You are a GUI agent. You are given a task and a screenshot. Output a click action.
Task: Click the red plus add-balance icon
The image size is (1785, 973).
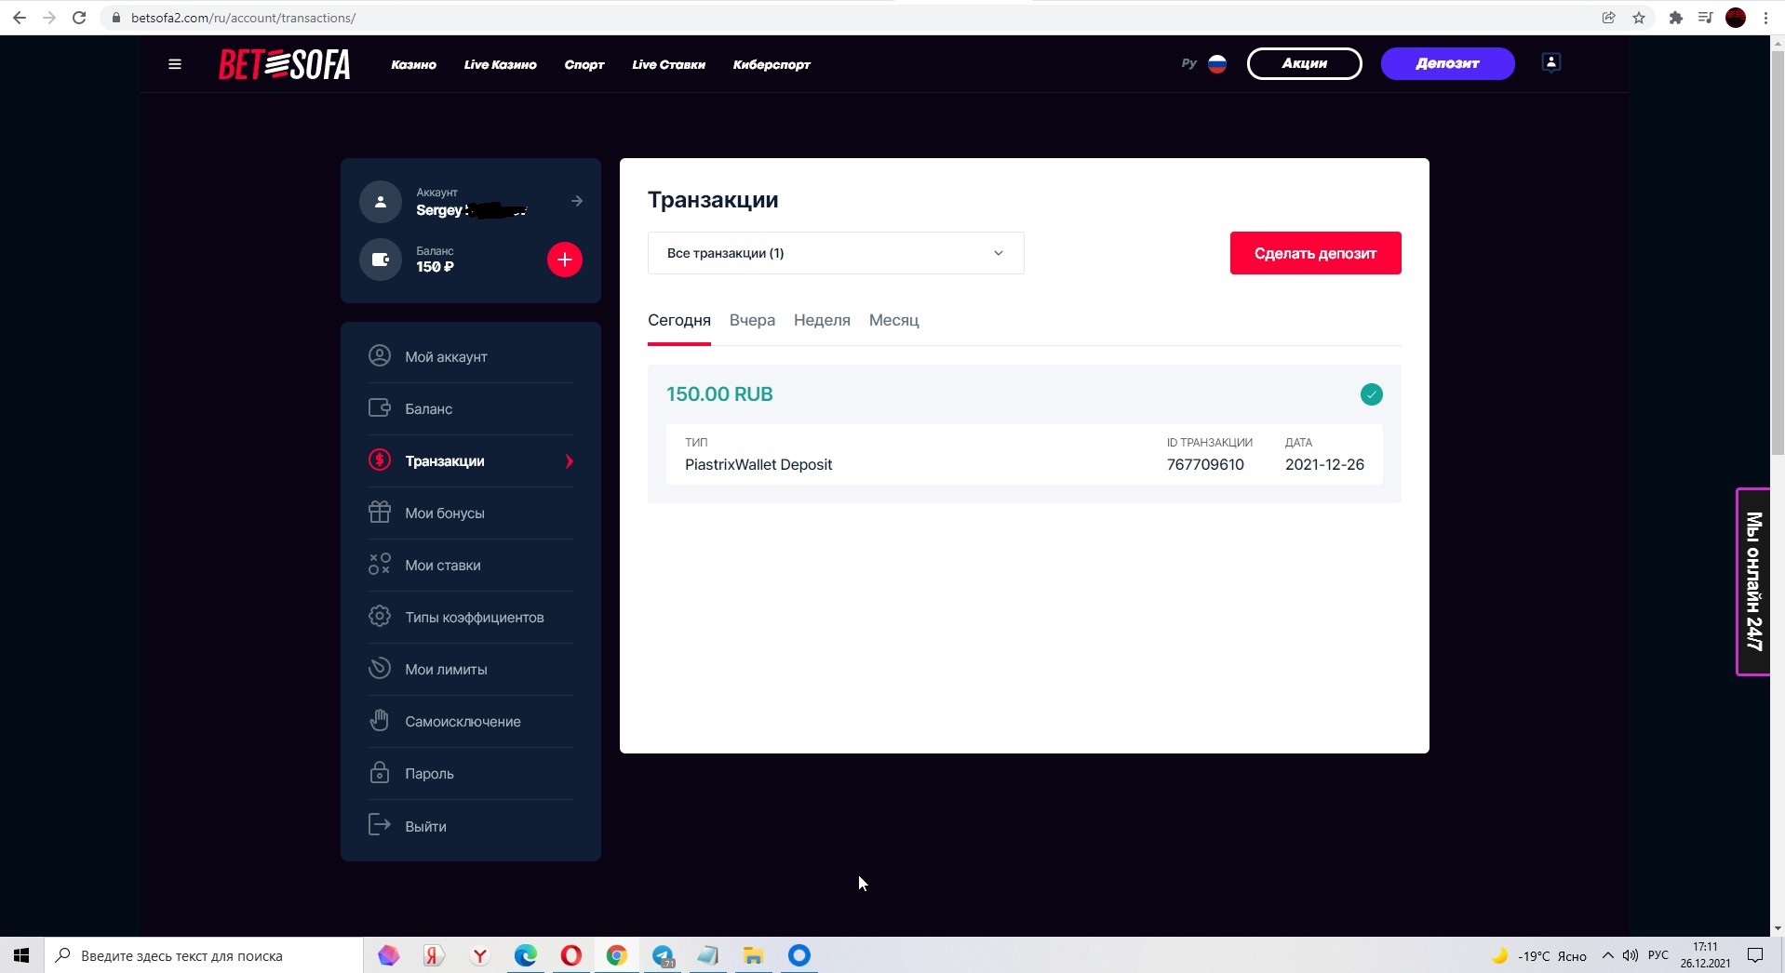coord(564,260)
